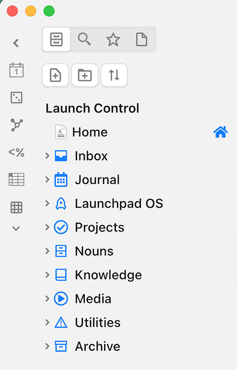Click the blue house homepage icon
The height and width of the screenshot is (370, 237).
tap(221, 132)
